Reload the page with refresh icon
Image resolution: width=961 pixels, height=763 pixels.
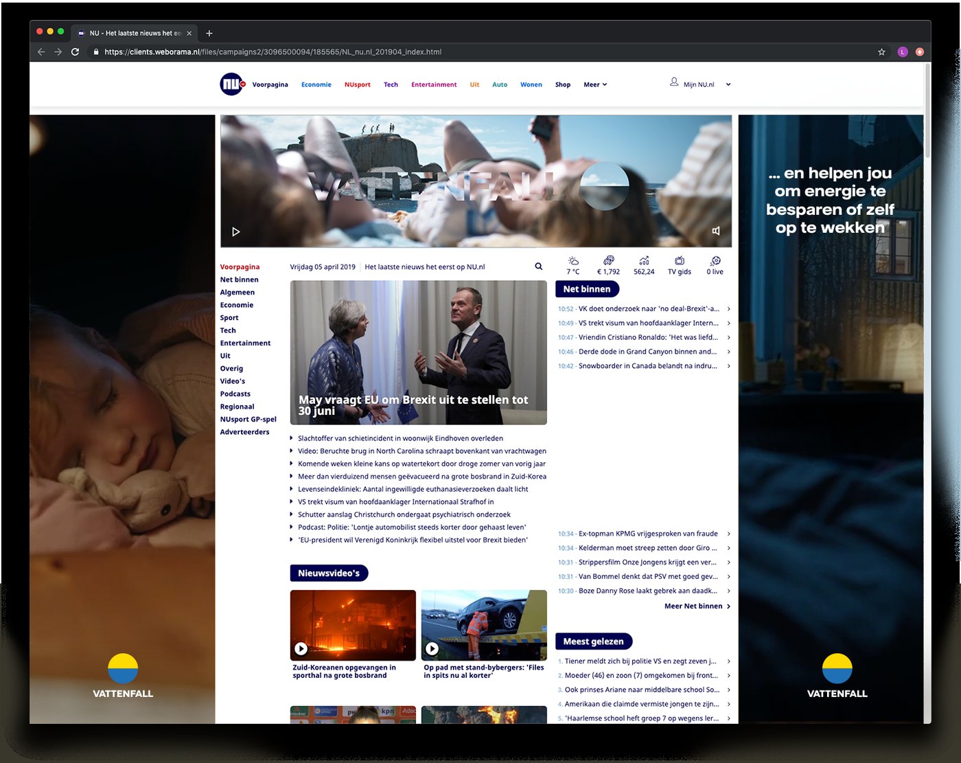click(x=75, y=52)
